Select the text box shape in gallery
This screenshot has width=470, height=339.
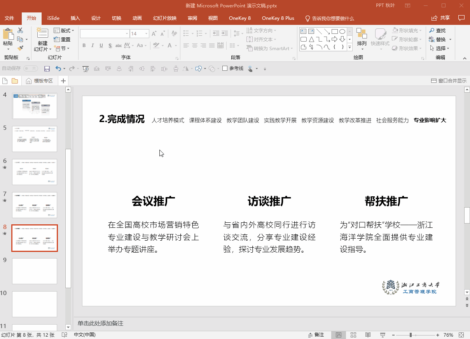[x=304, y=31]
